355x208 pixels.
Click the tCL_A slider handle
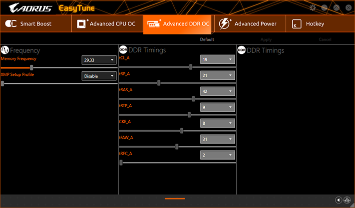click(x=191, y=67)
